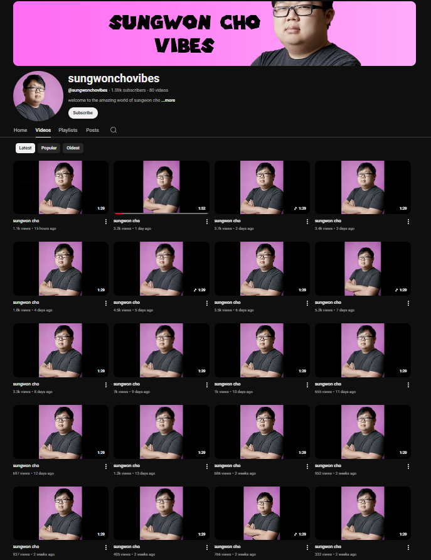The height and width of the screenshot is (560, 431).
Task: Open the action menu for the video with 655 views
Action: (x=408, y=385)
